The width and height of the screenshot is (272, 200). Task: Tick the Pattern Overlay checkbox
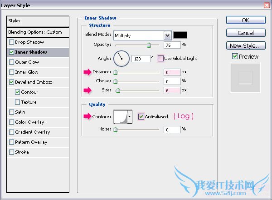11,142
